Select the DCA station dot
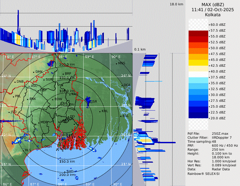 point(122,85)
